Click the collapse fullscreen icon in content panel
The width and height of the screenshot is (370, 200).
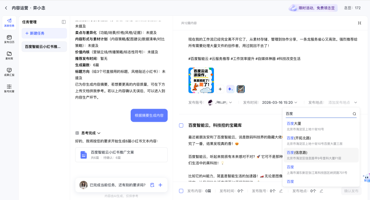coord(359,23)
